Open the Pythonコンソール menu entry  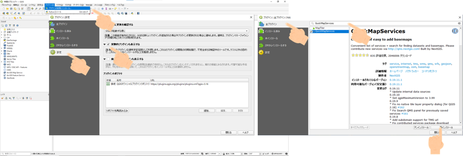[68, 12]
